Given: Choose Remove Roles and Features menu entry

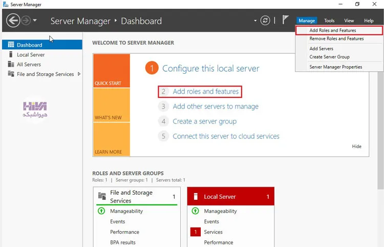Looking at the screenshot, I should tap(336, 38).
